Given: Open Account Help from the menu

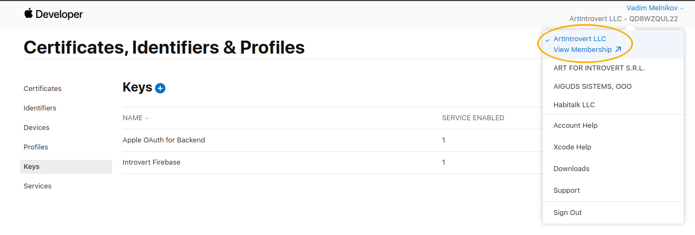Looking at the screenshot, I should coord(575,126).
